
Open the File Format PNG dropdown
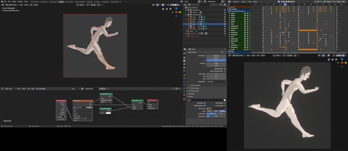216,108
